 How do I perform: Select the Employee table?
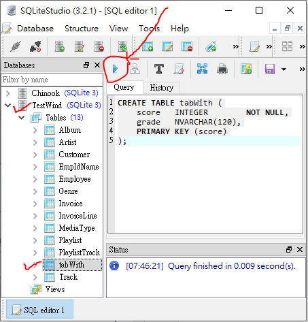point(75,179)
